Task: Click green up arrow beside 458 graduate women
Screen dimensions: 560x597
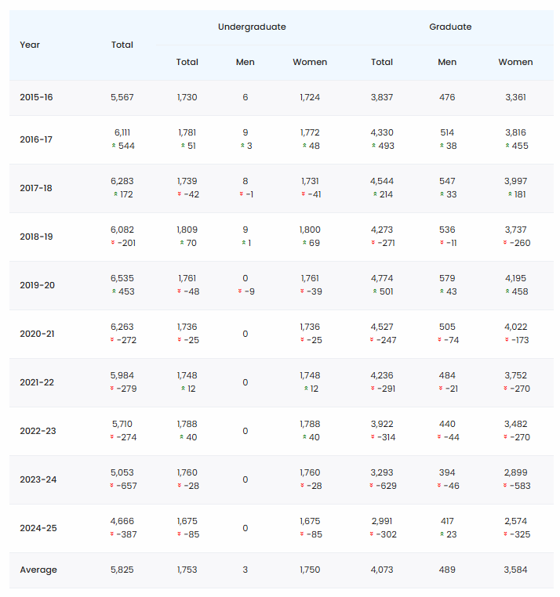Action: click(507, 291)
